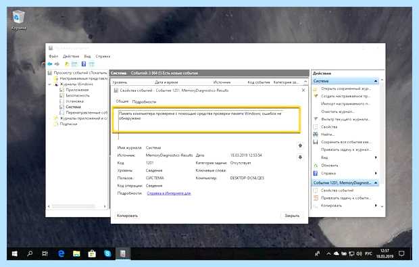
Task: Click Свойства событий action
Action: (x=337, y=191)
